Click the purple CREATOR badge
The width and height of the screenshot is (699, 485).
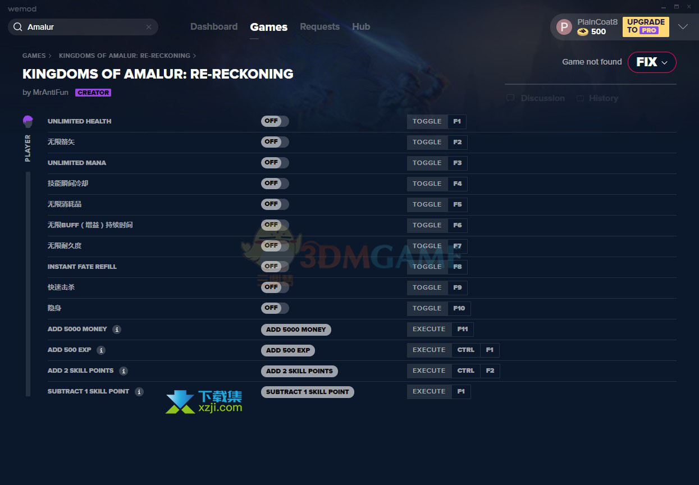(x=93, y=93)
